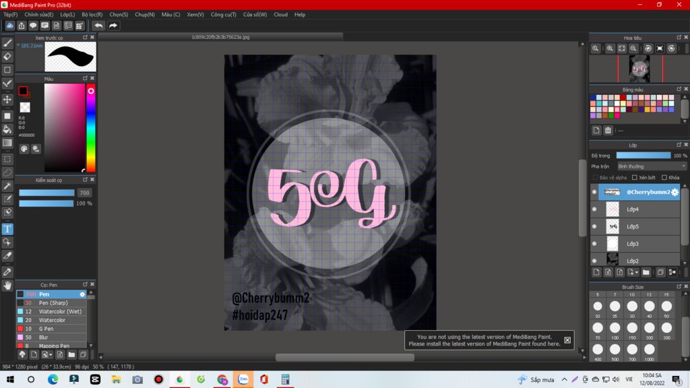This screenshot has width=690, height=388.
Task: Open the Help menu
Action: [x=300, y=15]
